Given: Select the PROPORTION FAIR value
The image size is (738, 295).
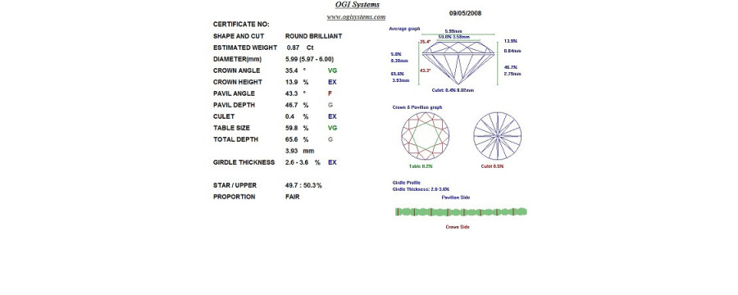Looking at the screenshot, I should pyautogui.click(x=292, y=197).
